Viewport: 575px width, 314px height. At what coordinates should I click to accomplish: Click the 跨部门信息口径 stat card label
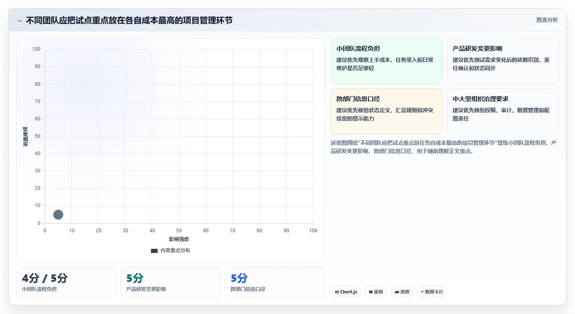(248, 289)
